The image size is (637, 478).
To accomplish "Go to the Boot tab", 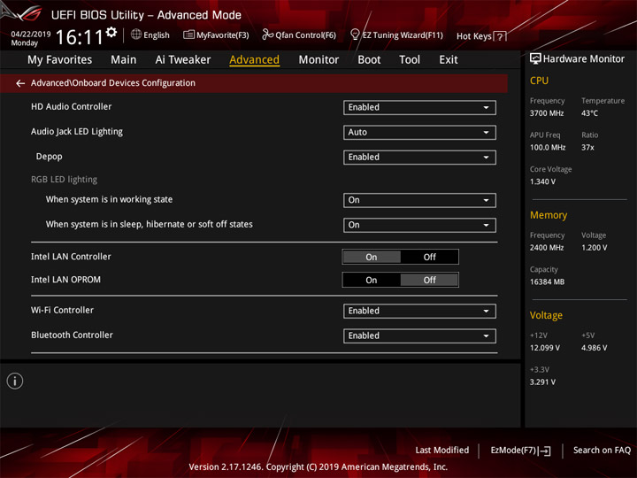I will pyautogui.click(x=369, y=60).
